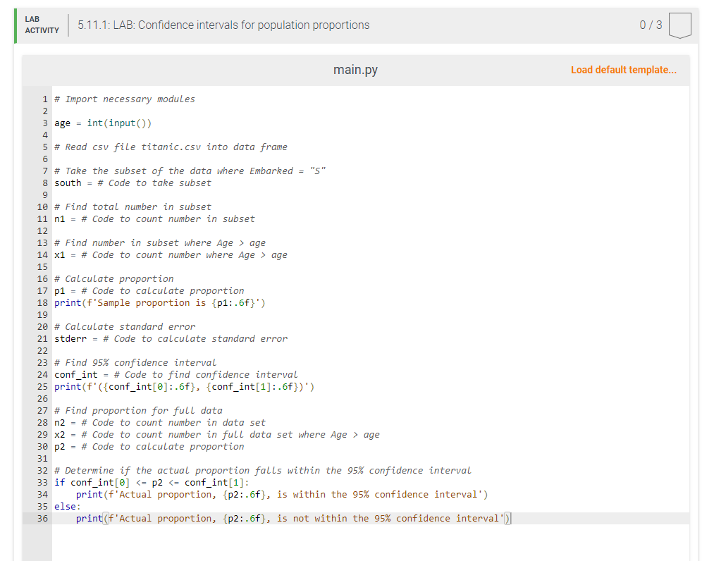Click the south subset assignment line

coord(133,183)
